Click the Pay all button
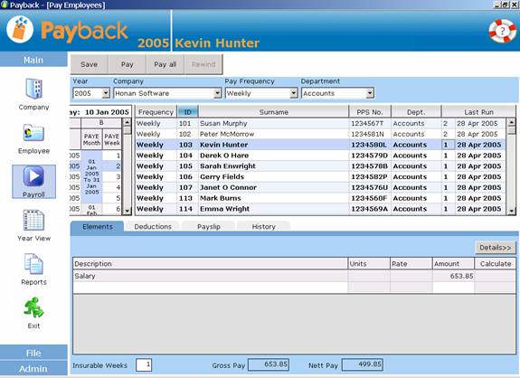 [165, 64]
